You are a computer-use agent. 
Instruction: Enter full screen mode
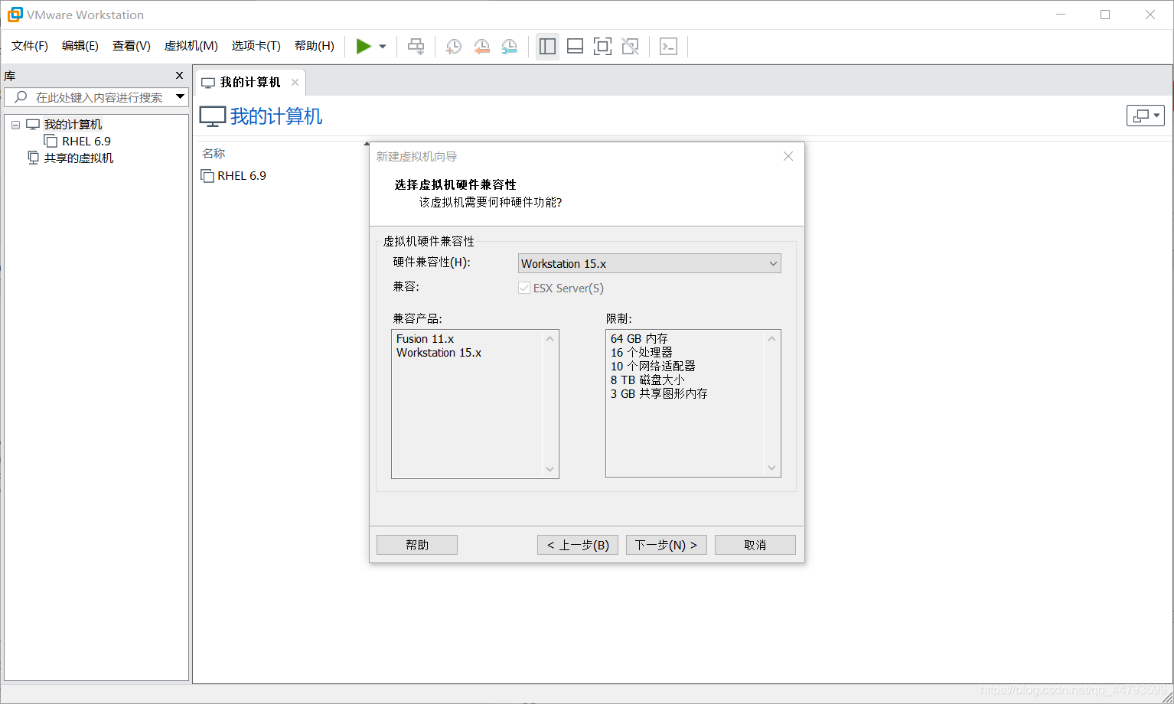602,46
